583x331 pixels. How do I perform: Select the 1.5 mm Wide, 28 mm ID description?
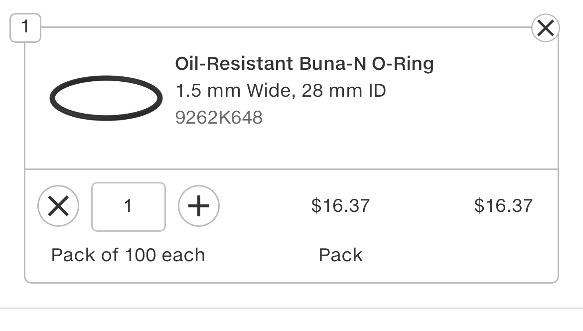(x=281, y=90)
